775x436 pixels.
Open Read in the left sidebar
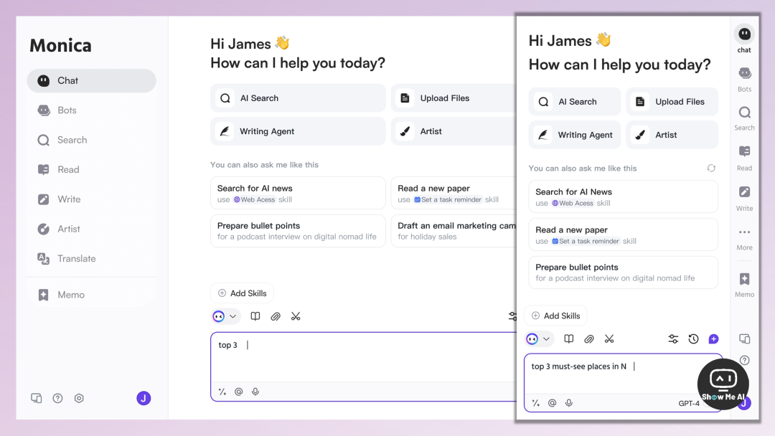click(x=91, y=169)
